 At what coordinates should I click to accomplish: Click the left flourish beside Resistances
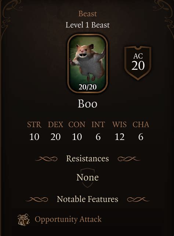[46, 159]
